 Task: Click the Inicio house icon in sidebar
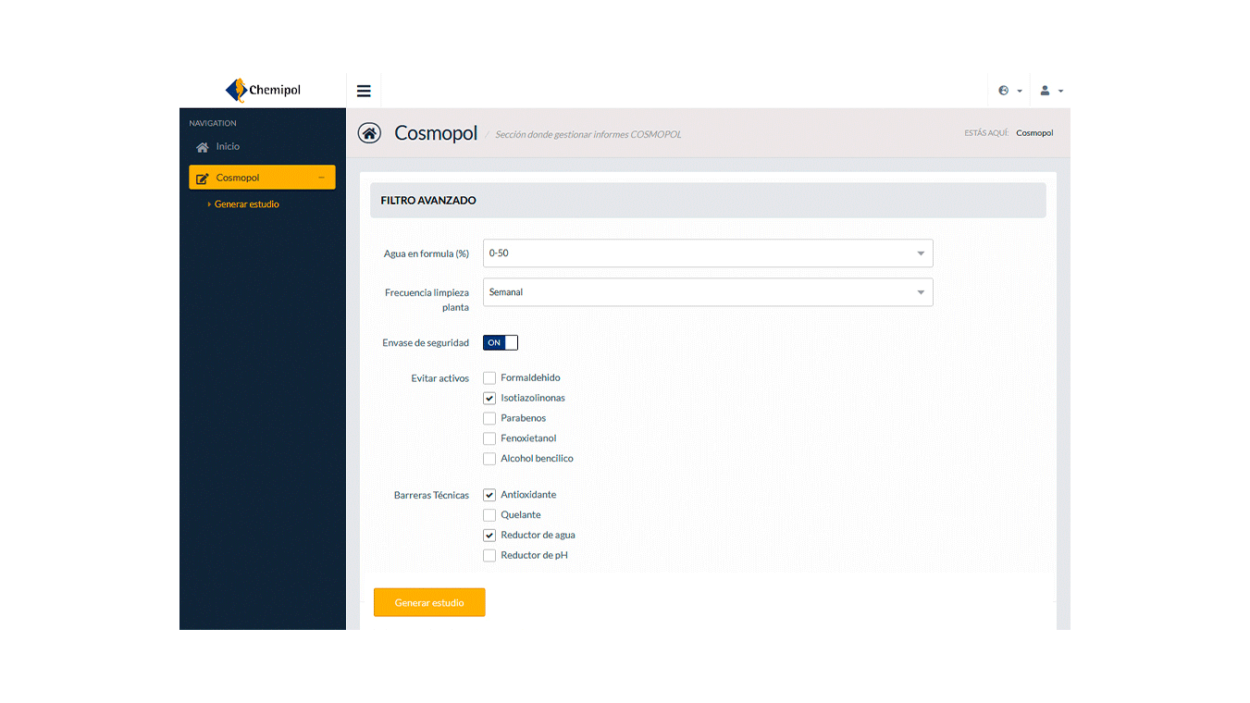click(x=203, y=147)
